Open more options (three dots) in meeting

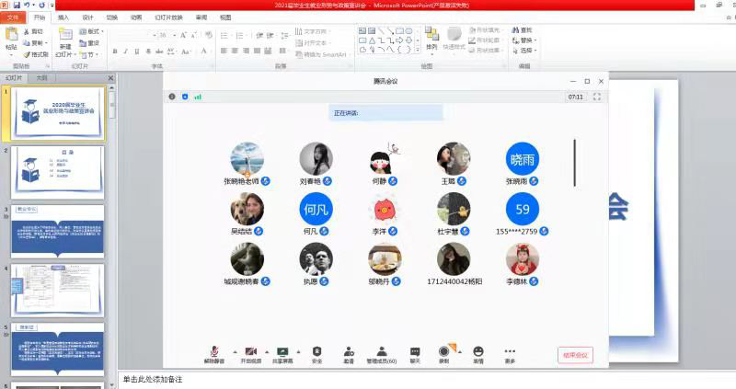pyautogui.click(x=510, y=355)
